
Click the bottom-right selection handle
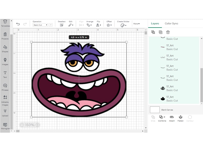(127, 117)
